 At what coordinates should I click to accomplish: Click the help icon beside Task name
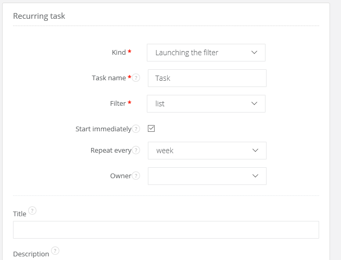(x=136, y=78)
